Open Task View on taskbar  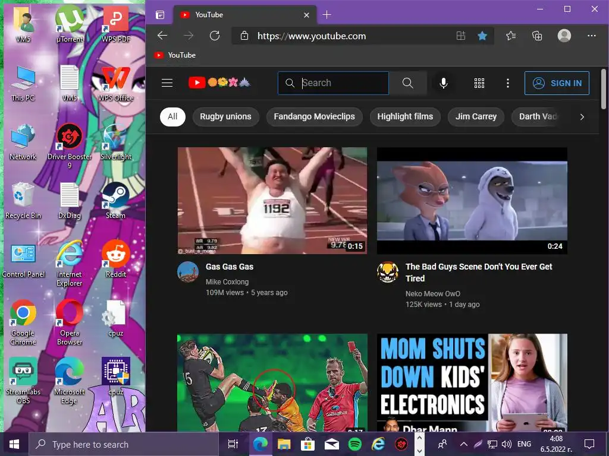[233, 444]
